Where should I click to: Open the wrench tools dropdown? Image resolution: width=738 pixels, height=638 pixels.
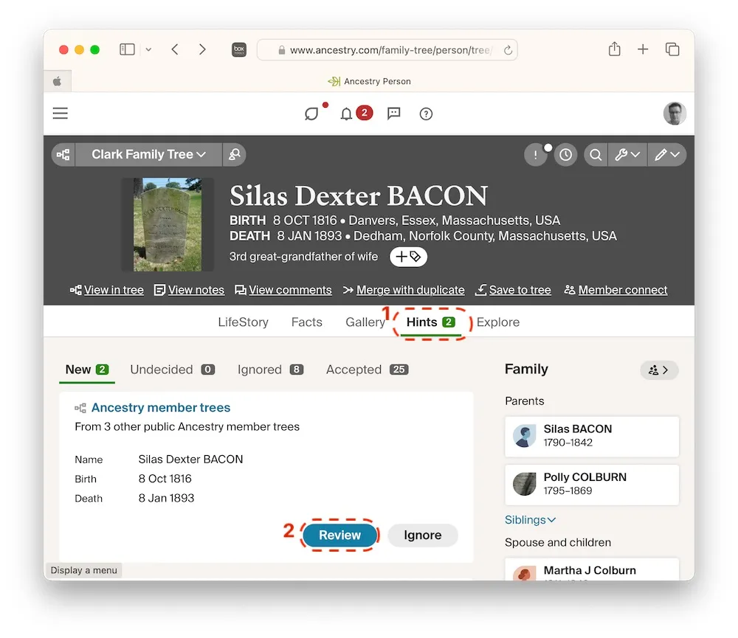627,155
